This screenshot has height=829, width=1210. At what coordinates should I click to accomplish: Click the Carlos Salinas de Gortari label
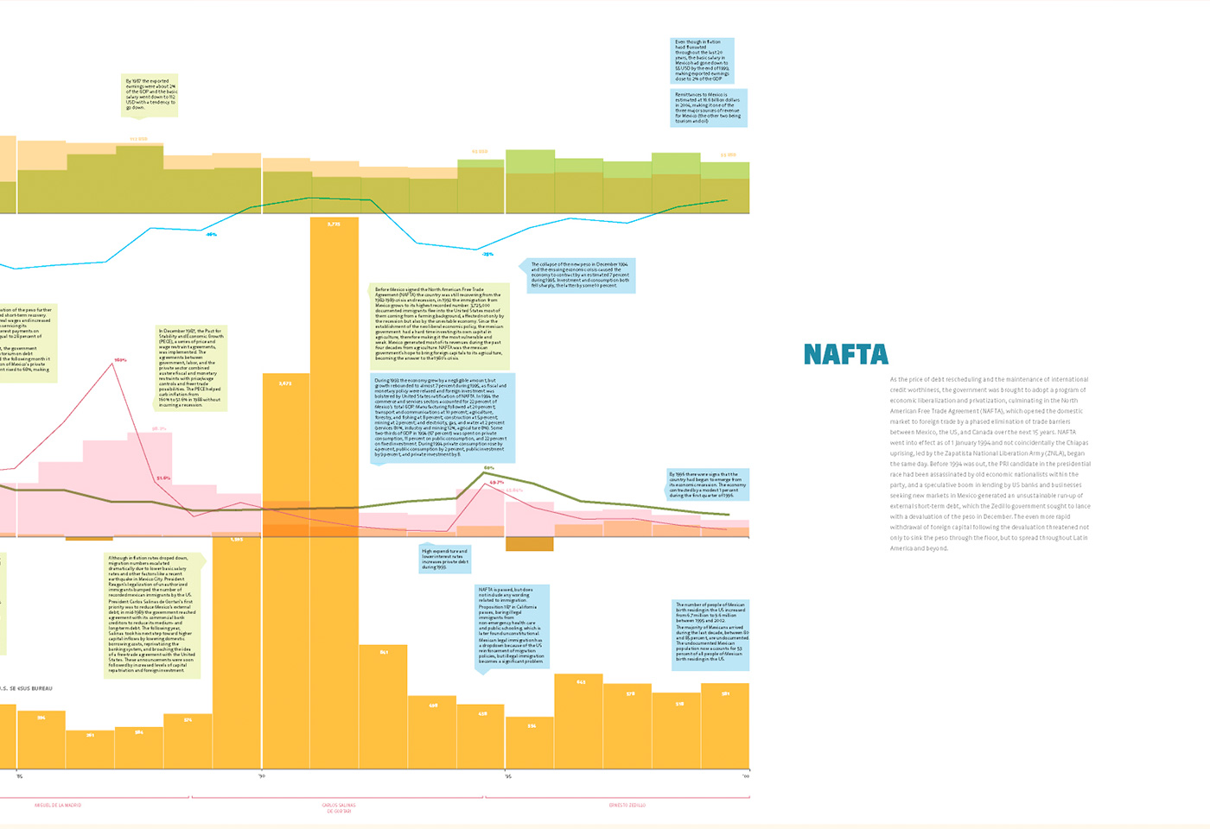pos(338,807)
